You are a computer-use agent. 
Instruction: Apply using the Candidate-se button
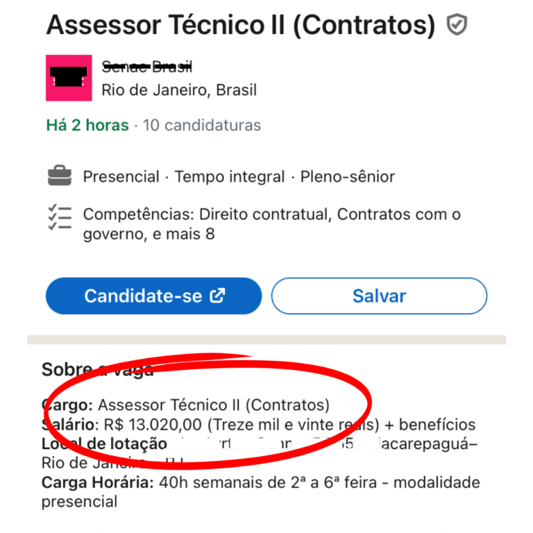coord(153,296)
